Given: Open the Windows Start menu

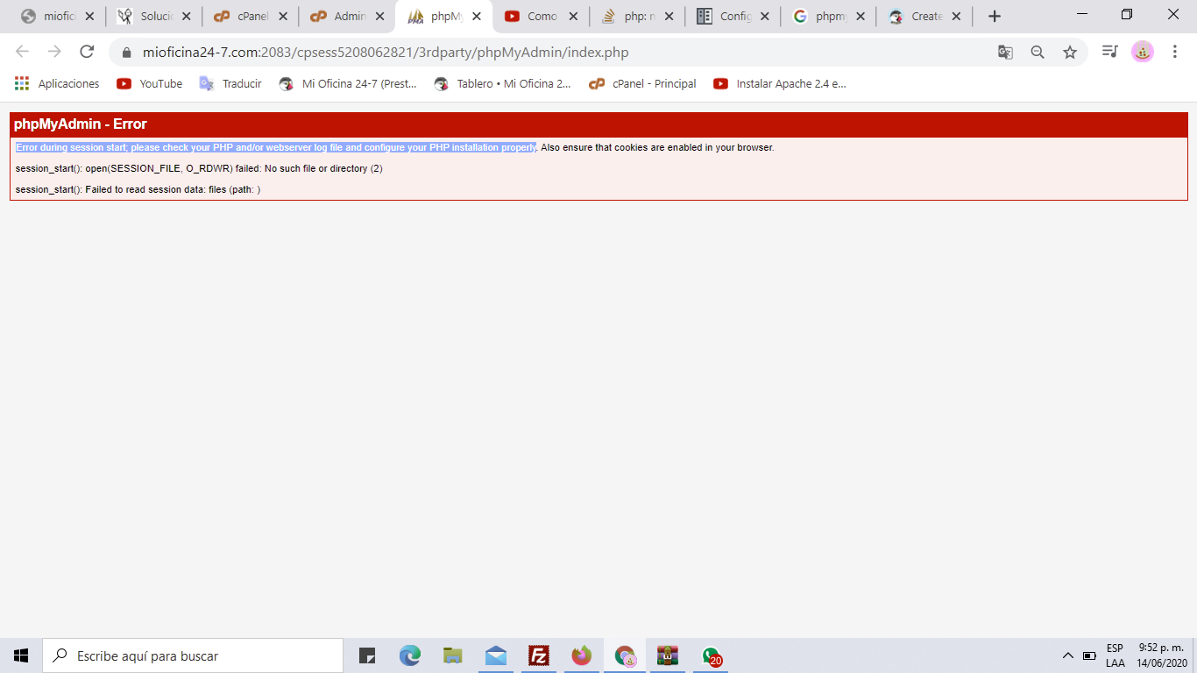Looking at the screenshot, I should (21, 655).
